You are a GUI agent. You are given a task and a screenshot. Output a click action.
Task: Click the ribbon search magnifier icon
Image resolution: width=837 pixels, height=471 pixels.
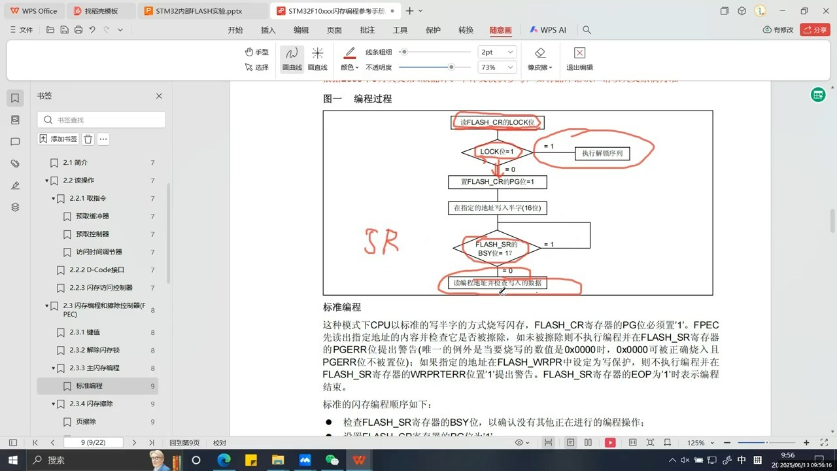coord(587,30)
